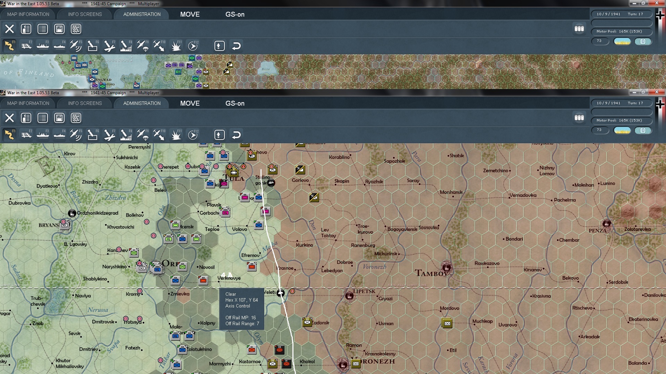This screenshot has height=374, width=666.
Task: Activate F5 air recon in lower window
Action: tap(76, 135)
